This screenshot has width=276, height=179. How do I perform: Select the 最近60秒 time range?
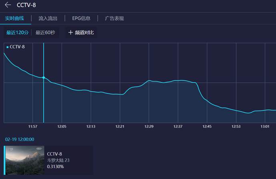click(45, 32)
